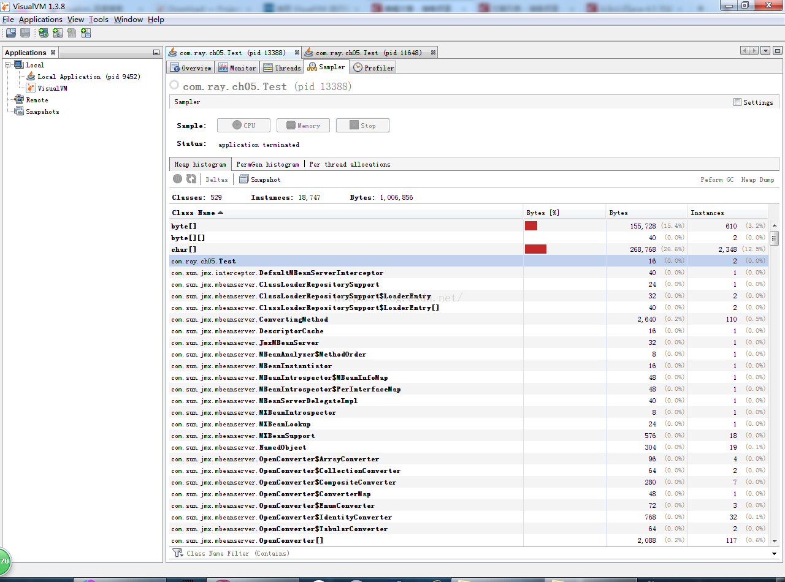
Task: Open the Help menu
Action: (x=156, y=20)
